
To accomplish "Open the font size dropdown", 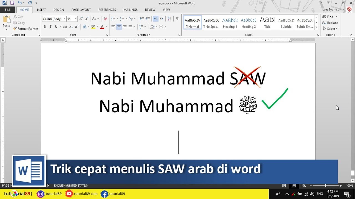I will tap(76, 19).
